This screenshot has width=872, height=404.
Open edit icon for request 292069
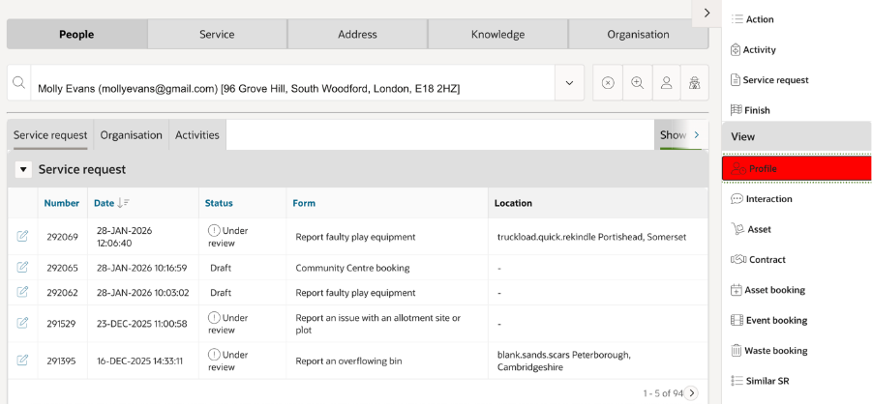coord(22,237)
